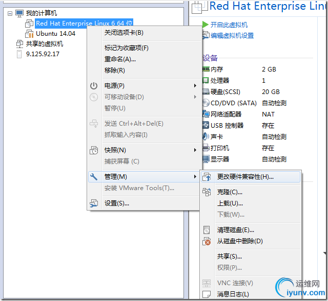Choose 上载(U)... submenu entry
This screenshot has width=328, height=301.
[x=251, y=203]
